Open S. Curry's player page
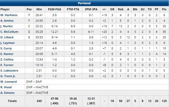Image resolution: width=169 pixels, height=107 pixels. click(x=6, y=48)
